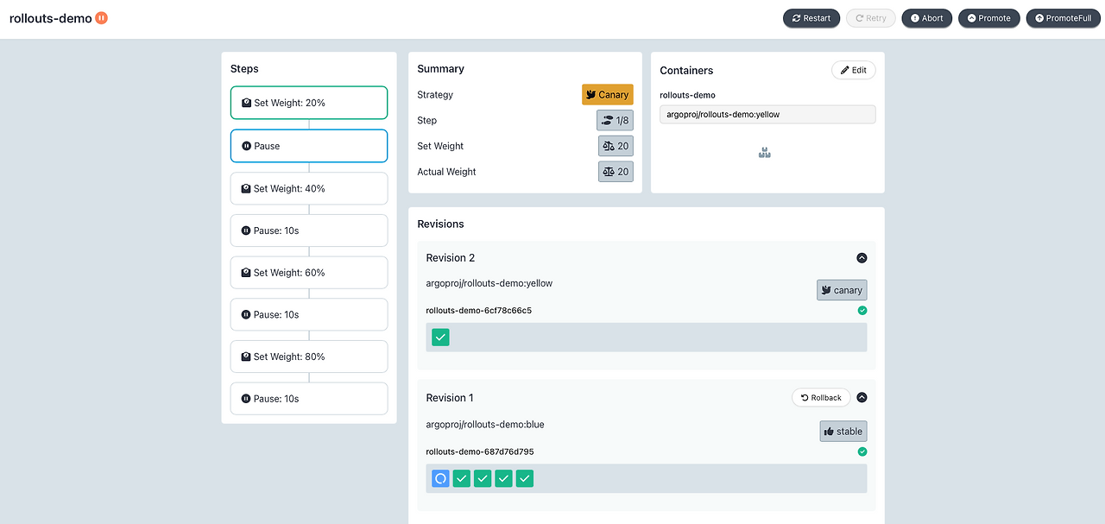Click the last green pod in Revision 1
Screen dimensions: 1105x524
(525, 478)
